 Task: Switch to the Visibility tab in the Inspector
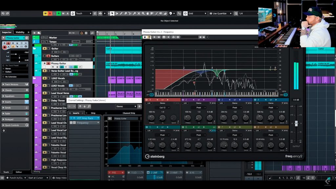[x=20, y=32]
